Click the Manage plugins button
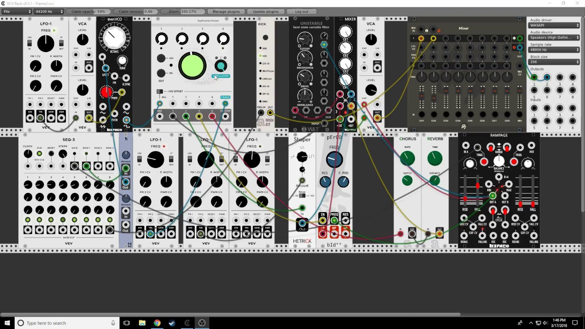The width and height of the screenshot is (585, 329). point(226,11)
